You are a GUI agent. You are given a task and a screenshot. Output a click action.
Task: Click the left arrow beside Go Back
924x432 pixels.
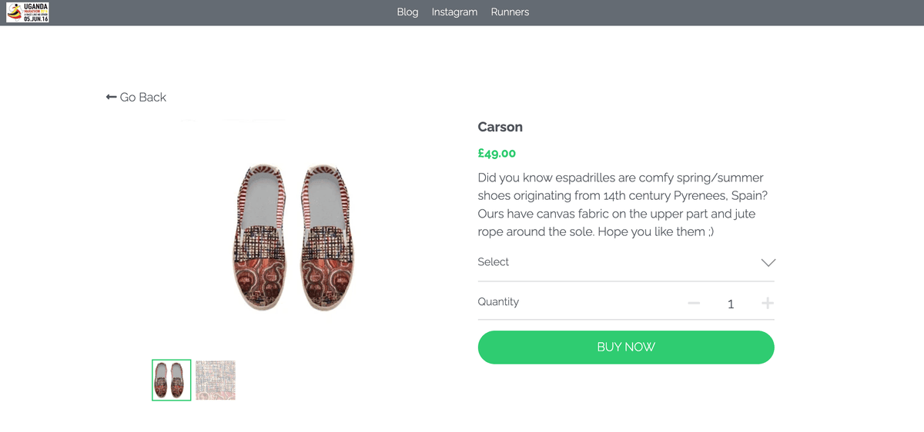tap(111, 97)
